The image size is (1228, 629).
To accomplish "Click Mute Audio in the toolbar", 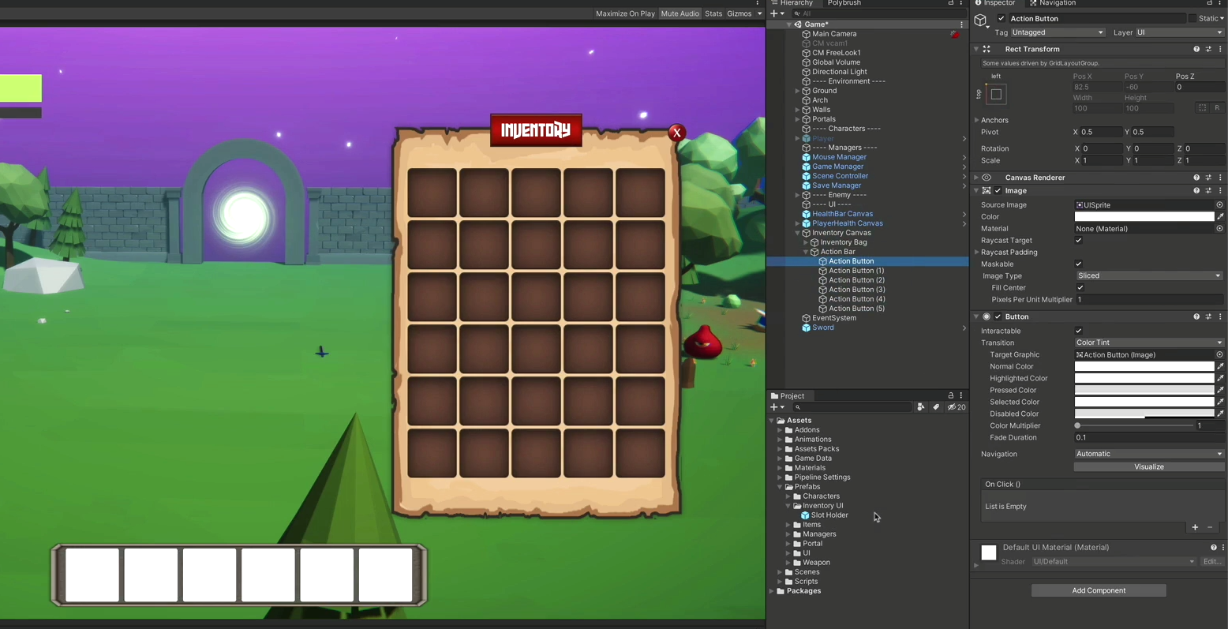I will (680, 13).
